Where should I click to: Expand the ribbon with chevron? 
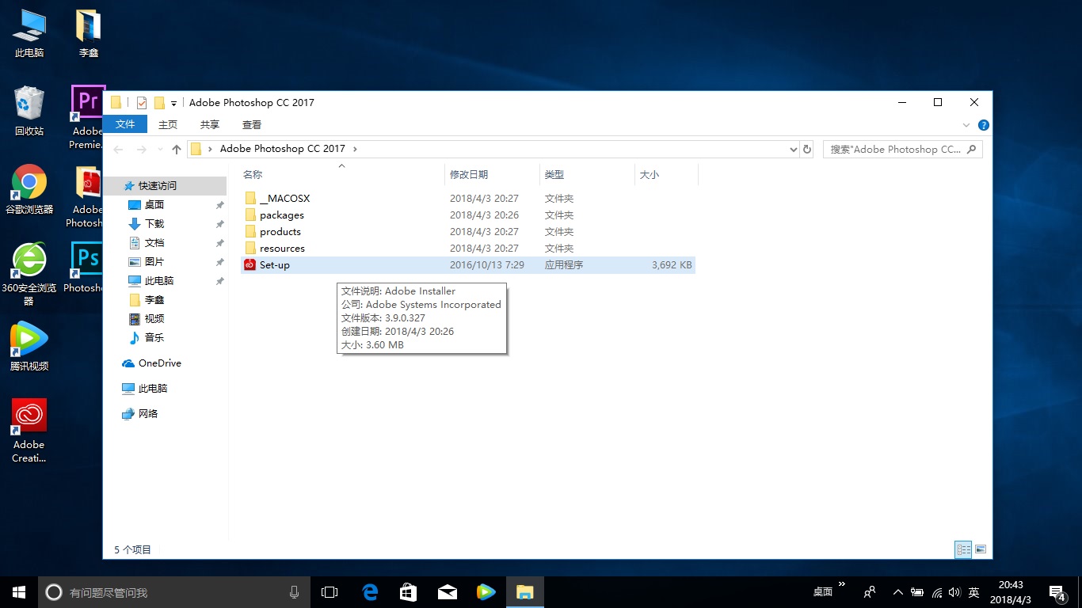point(966,125)
